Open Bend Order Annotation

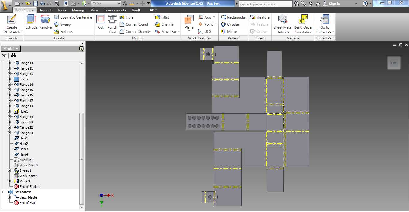(303, 24)
